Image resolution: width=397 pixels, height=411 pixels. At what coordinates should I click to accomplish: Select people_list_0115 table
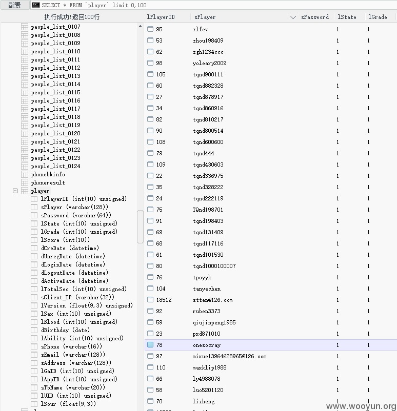pyautogui.click(x=55, y=93)
